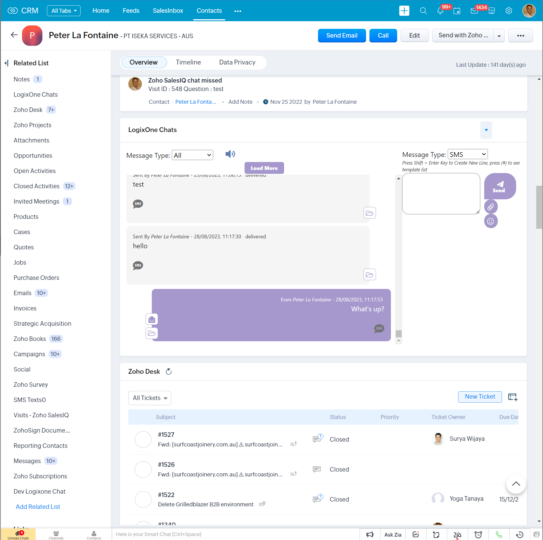This screenshot has height=540, width=543.
Task: Click the green phone icon in bottom bar
Action: [x=499, y=534]
